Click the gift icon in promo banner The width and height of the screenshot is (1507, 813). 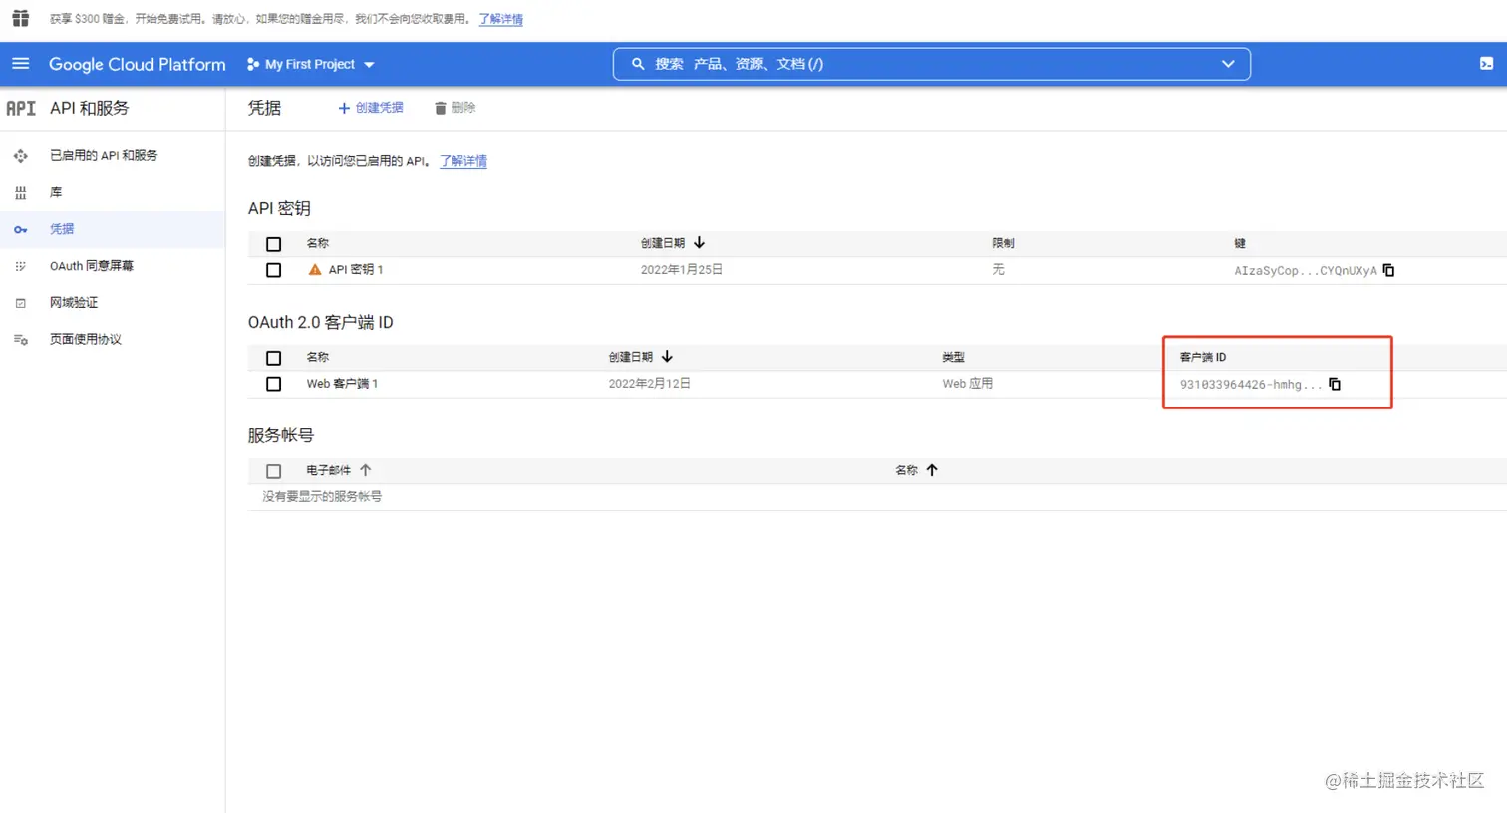point(20,18)
